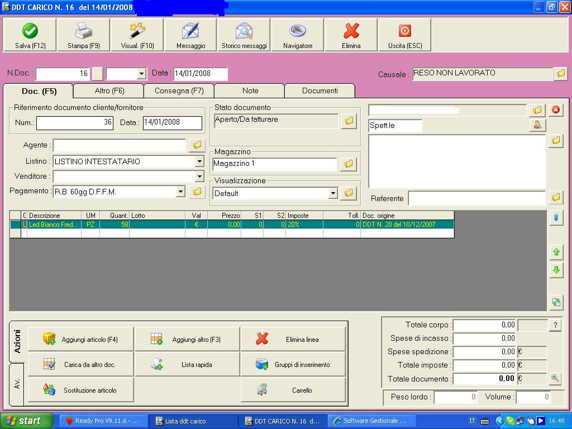Open address folder icon beside address box
Image resolution: width=572 pixels, height=429 pixels.
(556, 140)
